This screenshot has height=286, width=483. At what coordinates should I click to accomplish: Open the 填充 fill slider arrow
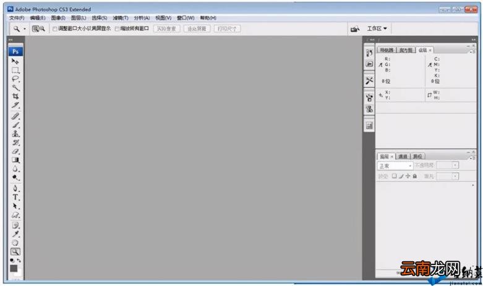click(455, 176)
